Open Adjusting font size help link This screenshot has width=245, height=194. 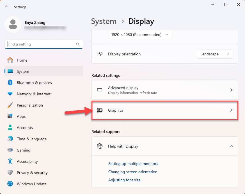pos(124,180)
